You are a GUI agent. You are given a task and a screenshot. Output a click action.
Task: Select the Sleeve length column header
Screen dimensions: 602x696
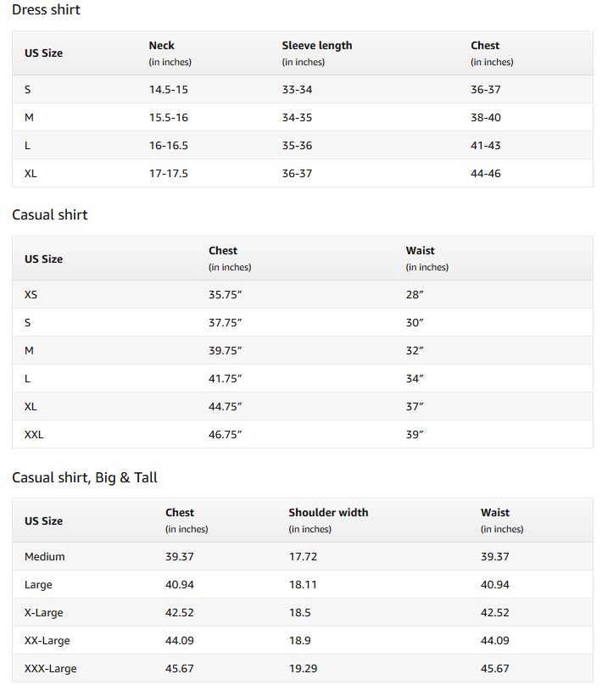(x=317, y=46)
